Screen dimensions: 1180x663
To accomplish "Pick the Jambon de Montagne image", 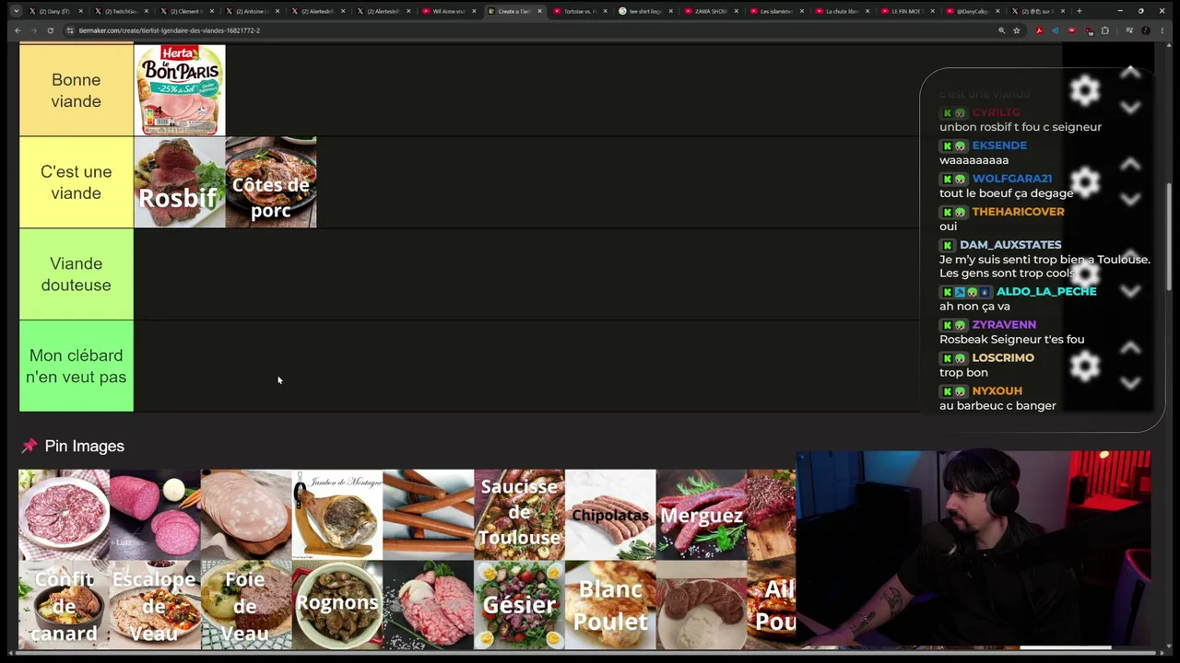I will coord(337,515).
